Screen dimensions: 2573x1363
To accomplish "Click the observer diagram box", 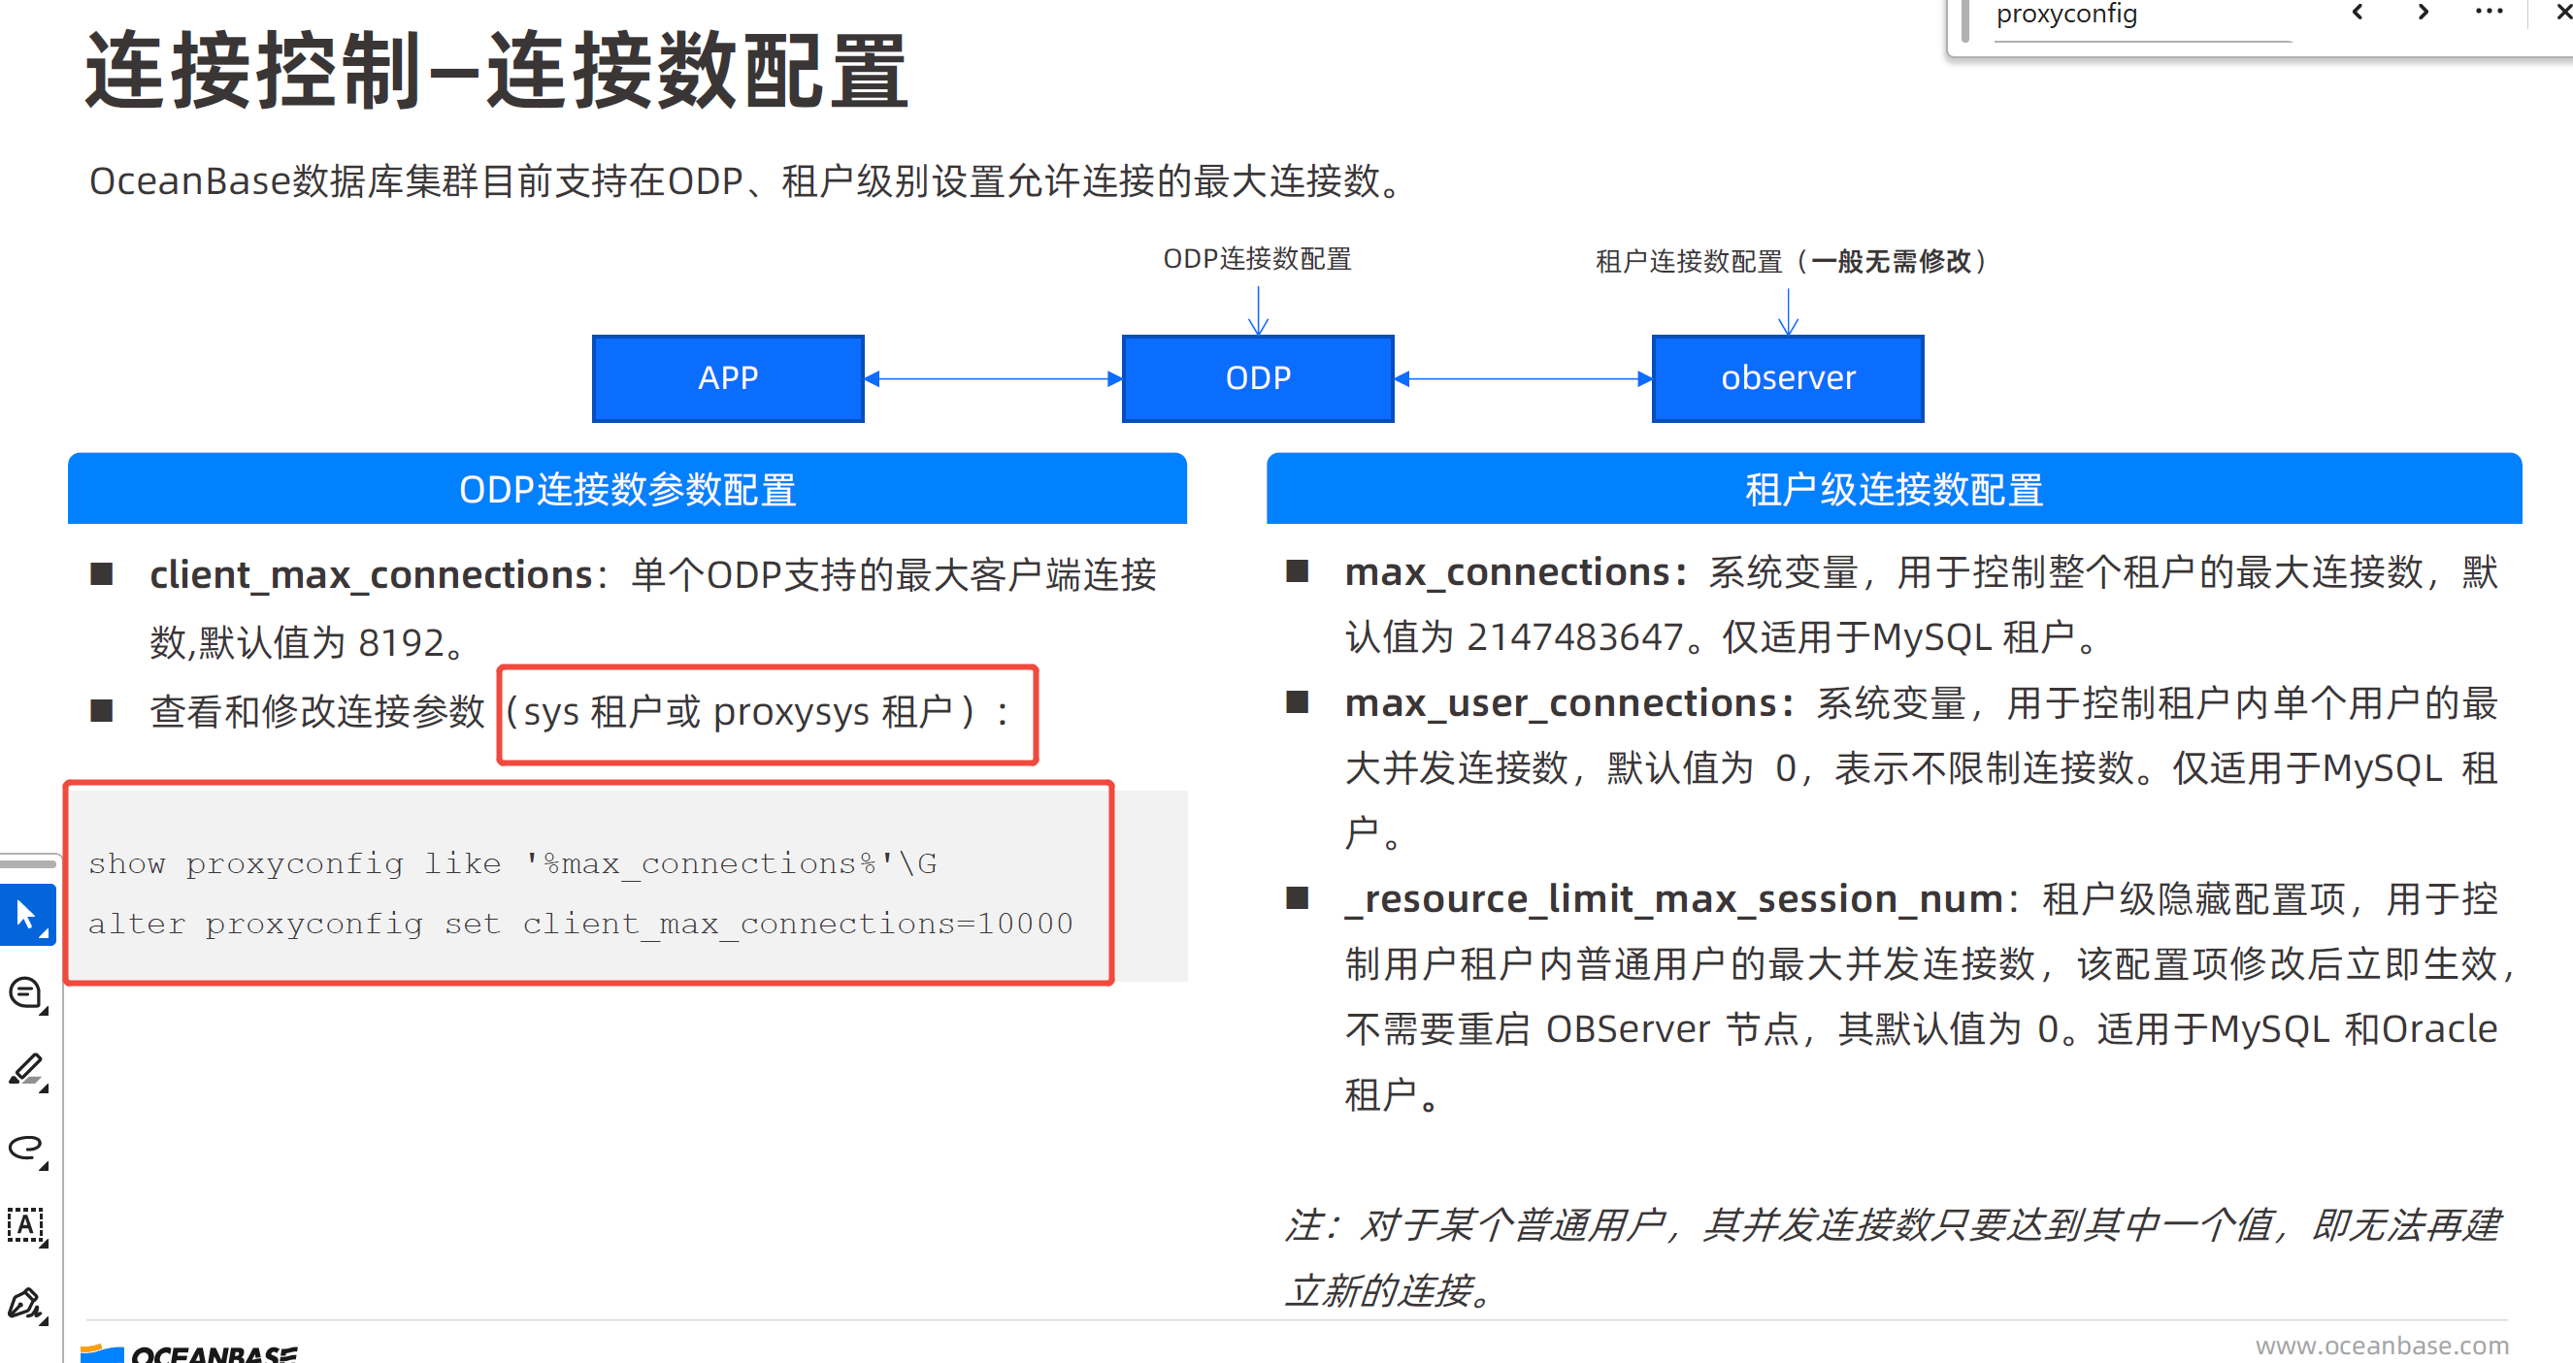I will coord(1787,378).
